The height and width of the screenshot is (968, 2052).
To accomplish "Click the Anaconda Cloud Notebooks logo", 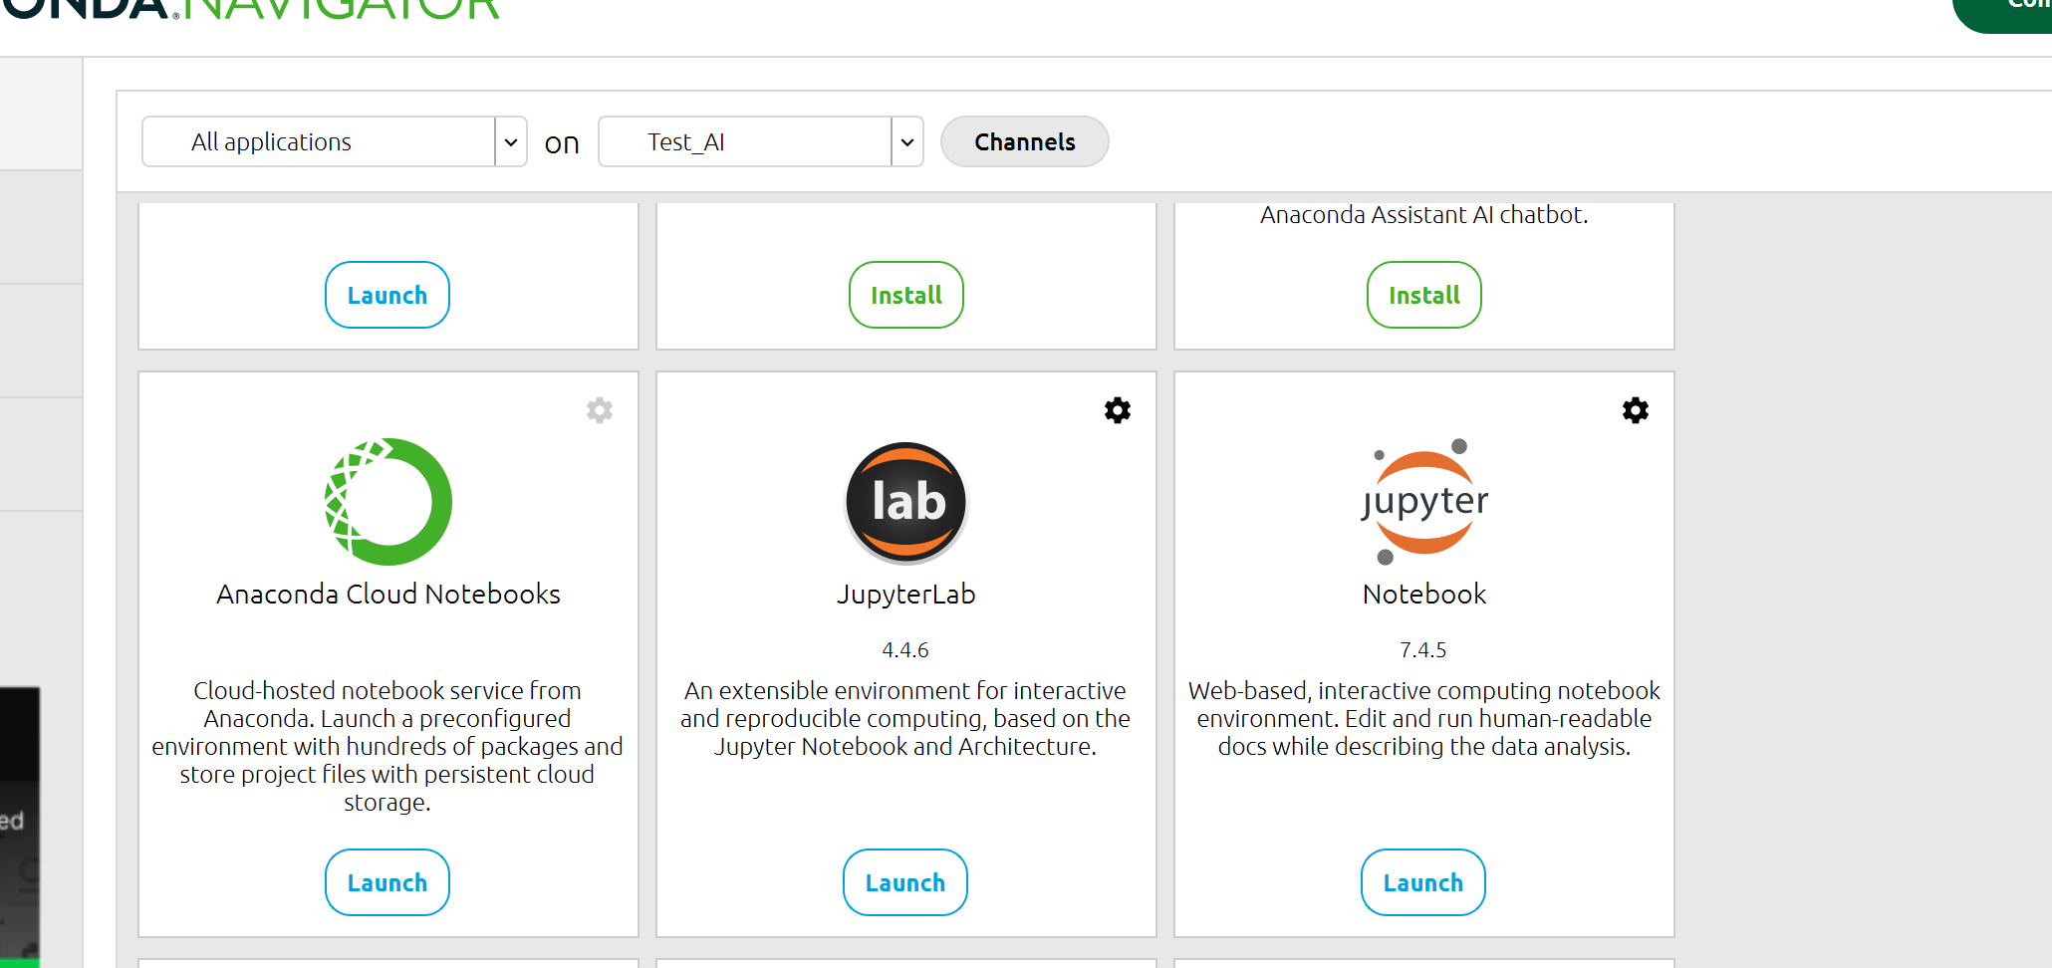I will (388, 502).
